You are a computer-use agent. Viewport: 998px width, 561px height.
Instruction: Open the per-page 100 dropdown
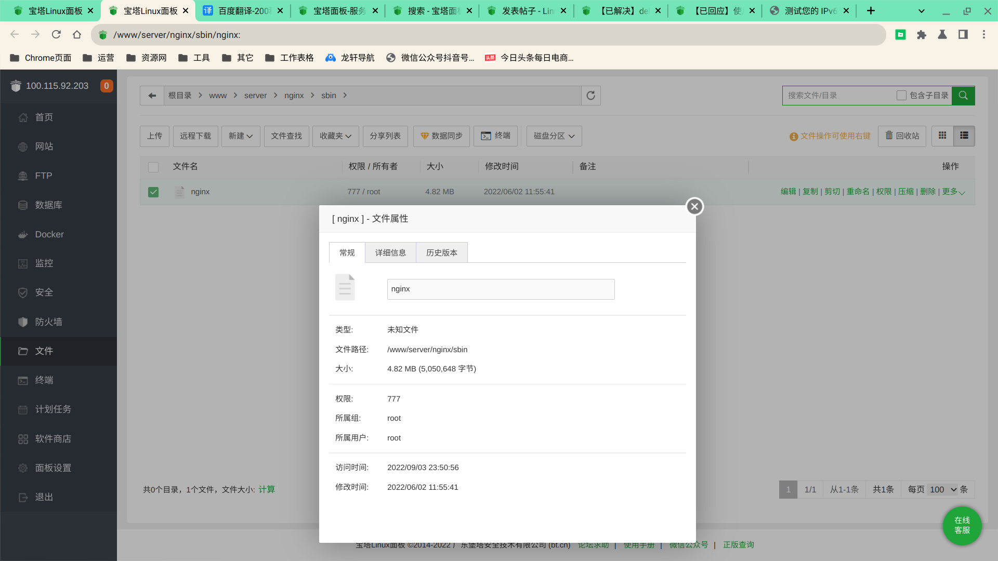point(942,489)
